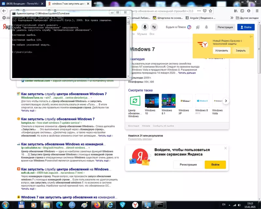Close the Mail.ru inbox tab
Image resolution: width=261 pixels, height=209 pixels.
[42, 4]
